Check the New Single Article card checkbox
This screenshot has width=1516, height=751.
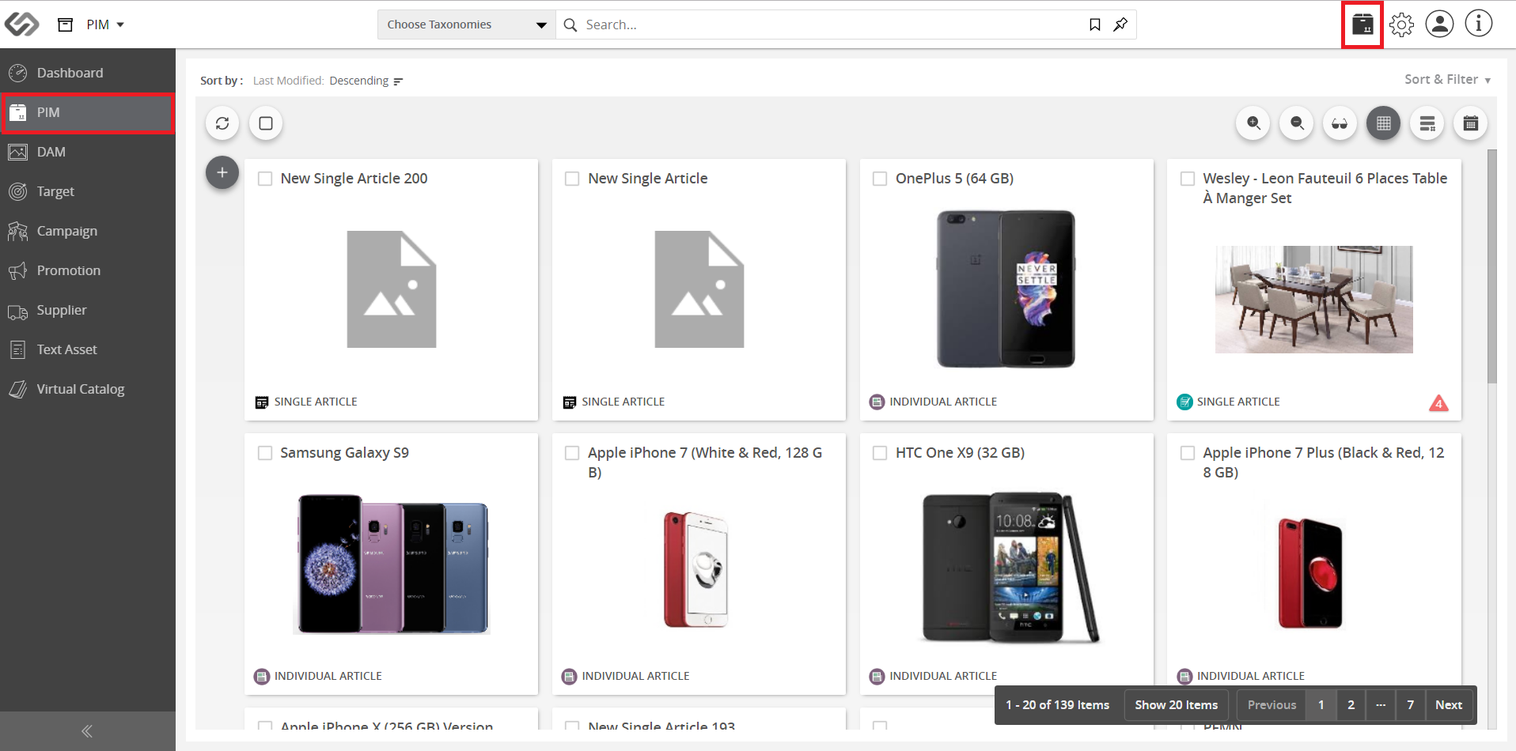point(572,179)
